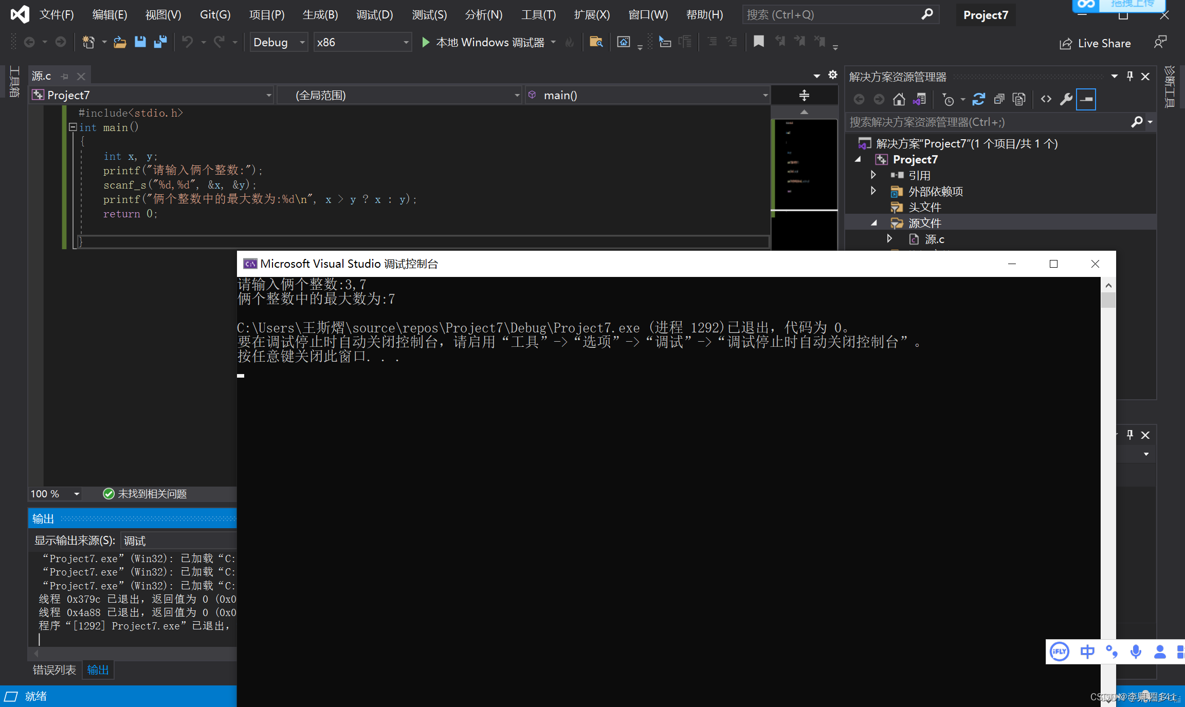Click the Find in Files folder icon
Image resolution: width=1185 pixels, height=707 pixels.
596,42
